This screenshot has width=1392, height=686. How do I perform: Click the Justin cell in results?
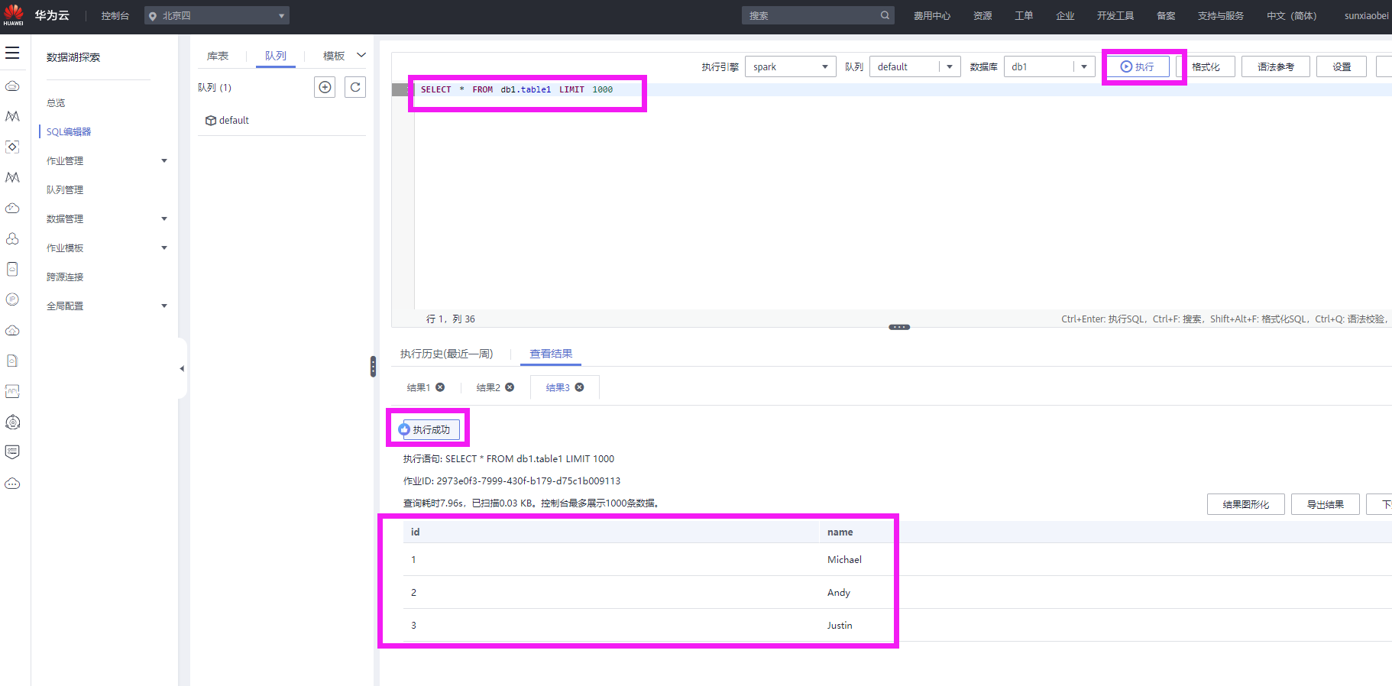[x=840, y=626]
